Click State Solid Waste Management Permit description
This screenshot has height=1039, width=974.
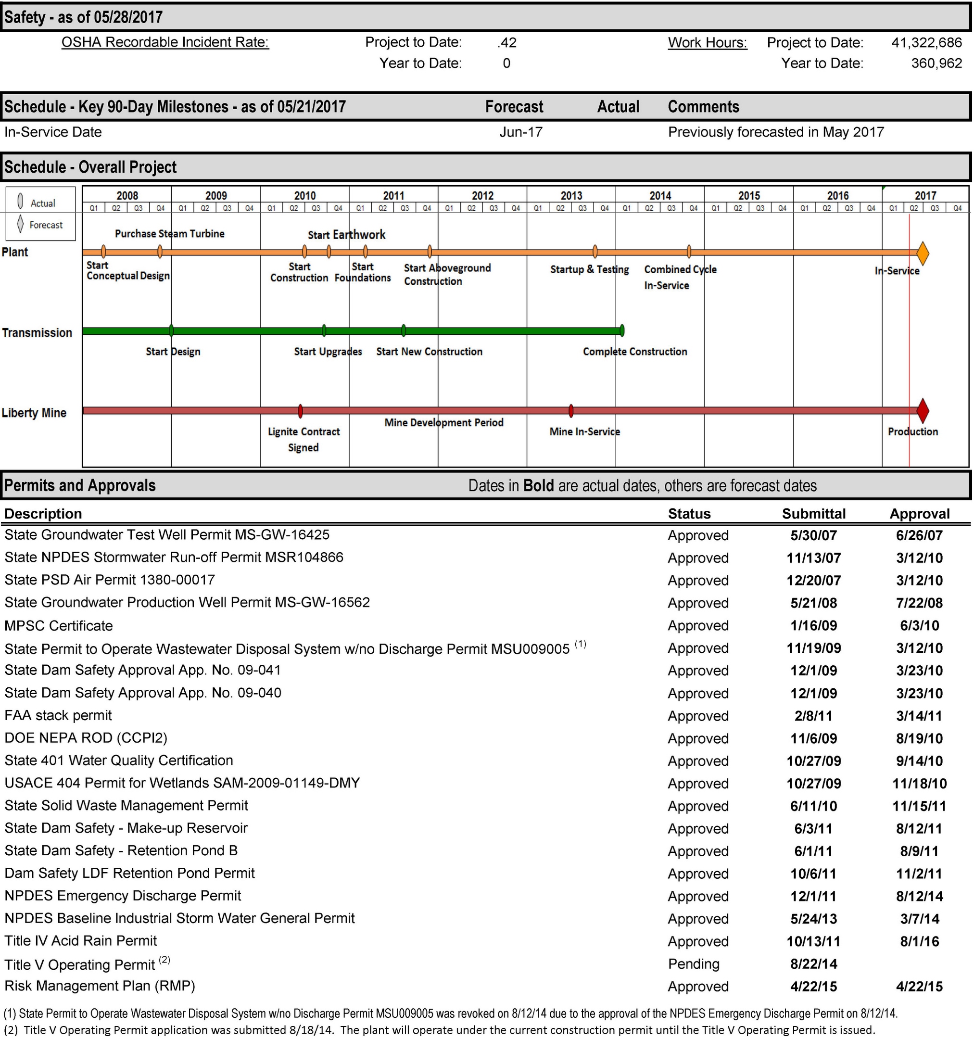pos(126,805)
